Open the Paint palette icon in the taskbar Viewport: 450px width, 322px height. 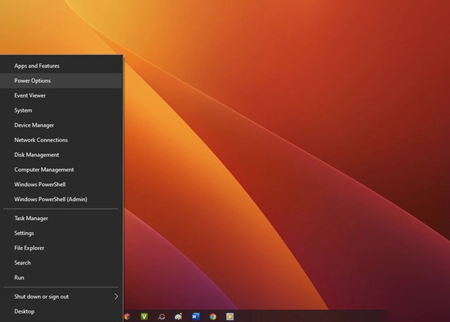pos(178,316)
